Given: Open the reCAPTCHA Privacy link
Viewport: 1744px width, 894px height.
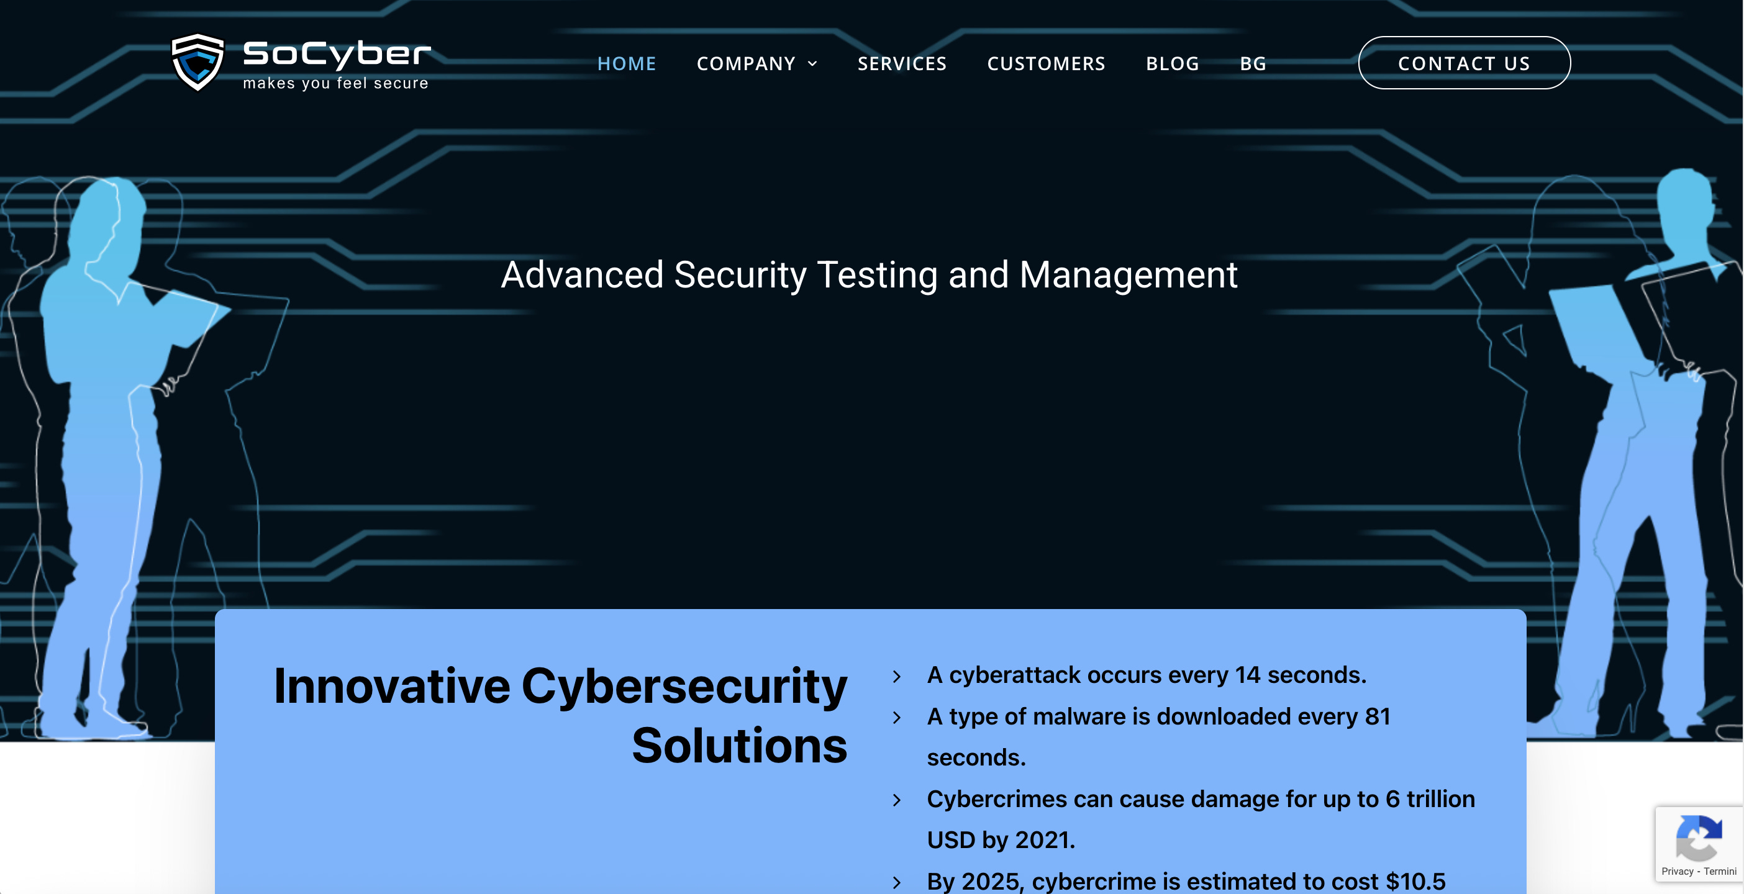Looking at the screenshot, I should (1676, 871).
